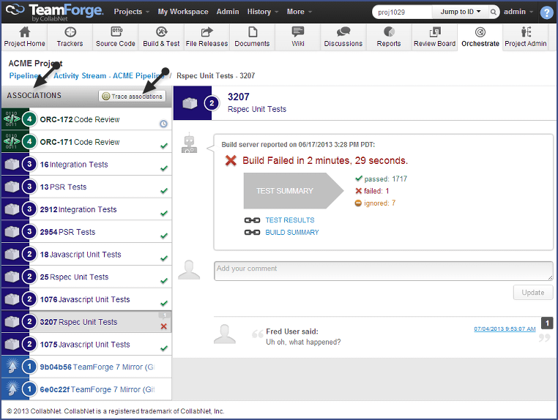Viewport: 558px width, 420px height.
Task: Select 1075 Javascript Unit Tests association
Action: coord(87,344)
